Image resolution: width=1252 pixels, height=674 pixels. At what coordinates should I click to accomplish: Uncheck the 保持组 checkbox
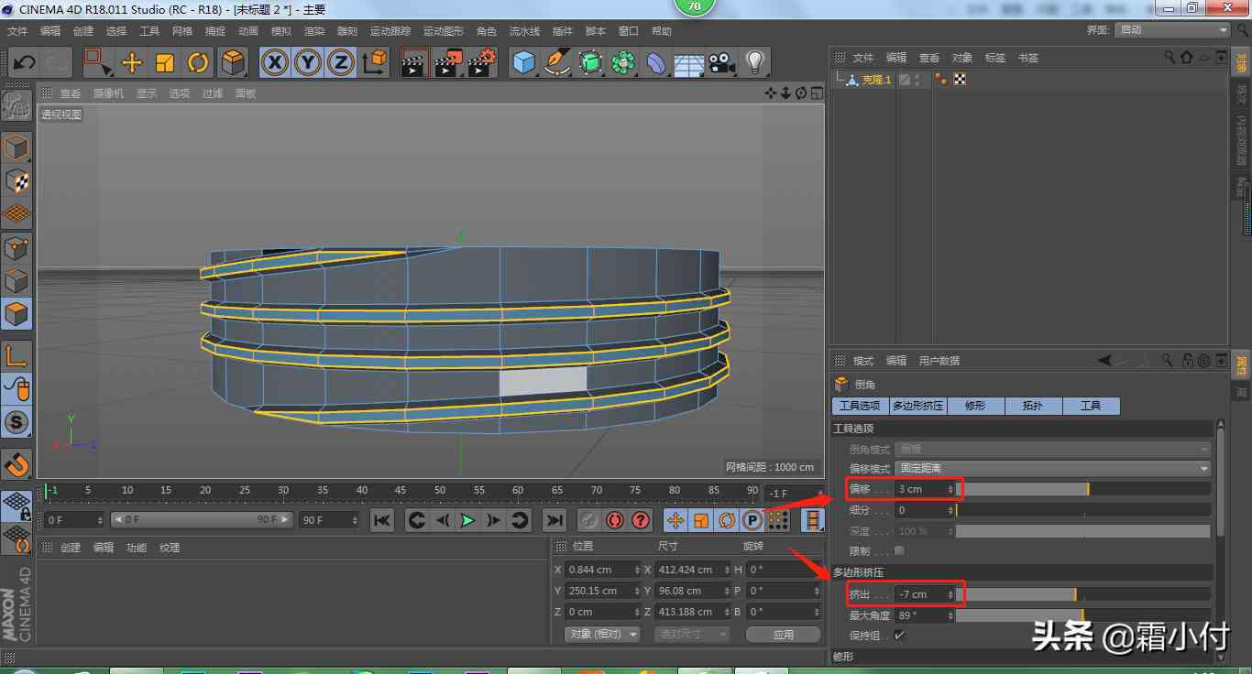pyautogui.click(x=899, y=635)
